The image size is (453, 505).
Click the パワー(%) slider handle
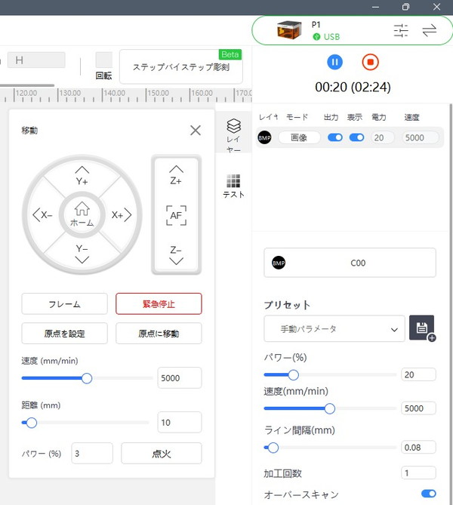click(293, 374)
